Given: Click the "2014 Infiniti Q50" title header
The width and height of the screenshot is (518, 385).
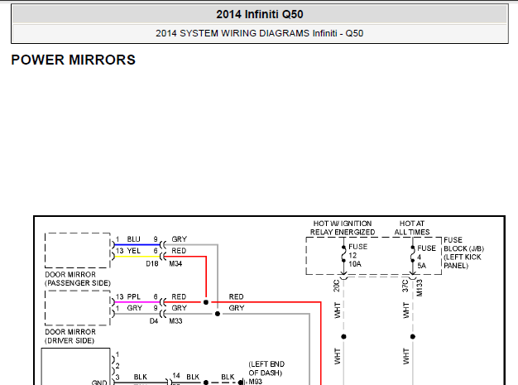Looking at the screenshot, I should pos(260,14).
